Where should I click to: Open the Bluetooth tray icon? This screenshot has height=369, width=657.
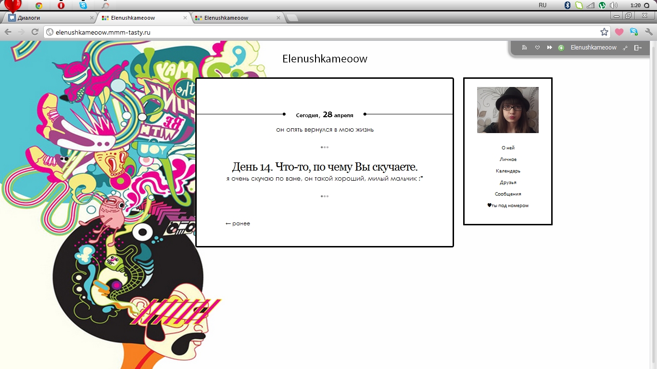click(x=568, y=5)
